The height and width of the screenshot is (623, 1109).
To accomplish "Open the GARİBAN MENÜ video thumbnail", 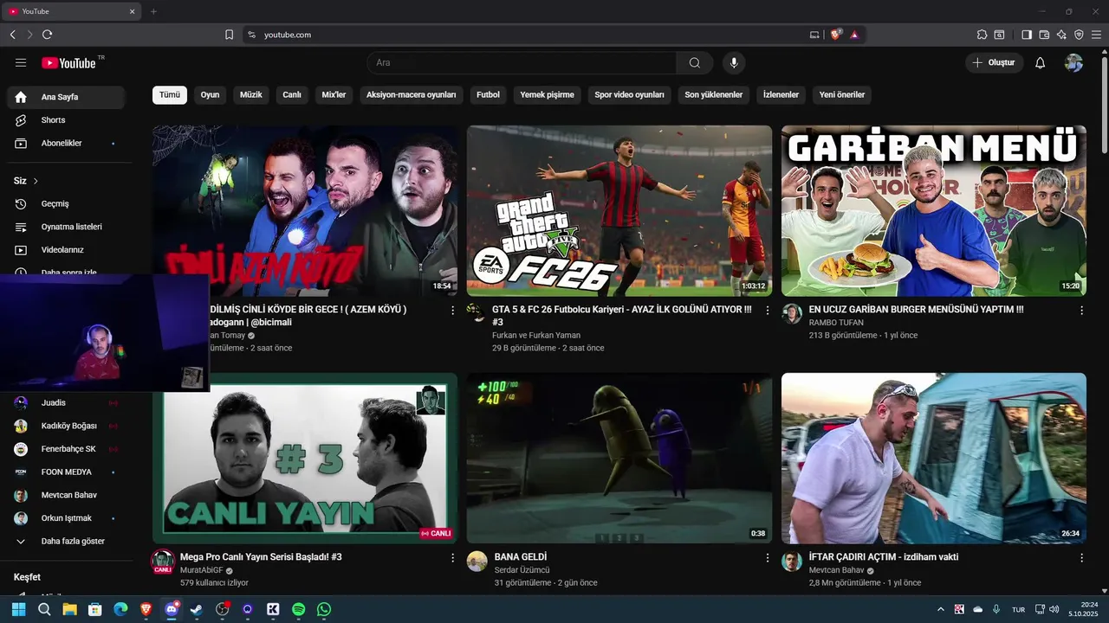I will point(933,210).
